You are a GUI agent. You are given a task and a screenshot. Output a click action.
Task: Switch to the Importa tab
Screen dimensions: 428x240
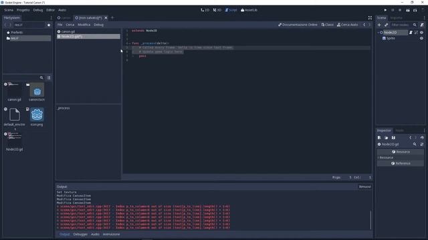click(x=396, y=18)
